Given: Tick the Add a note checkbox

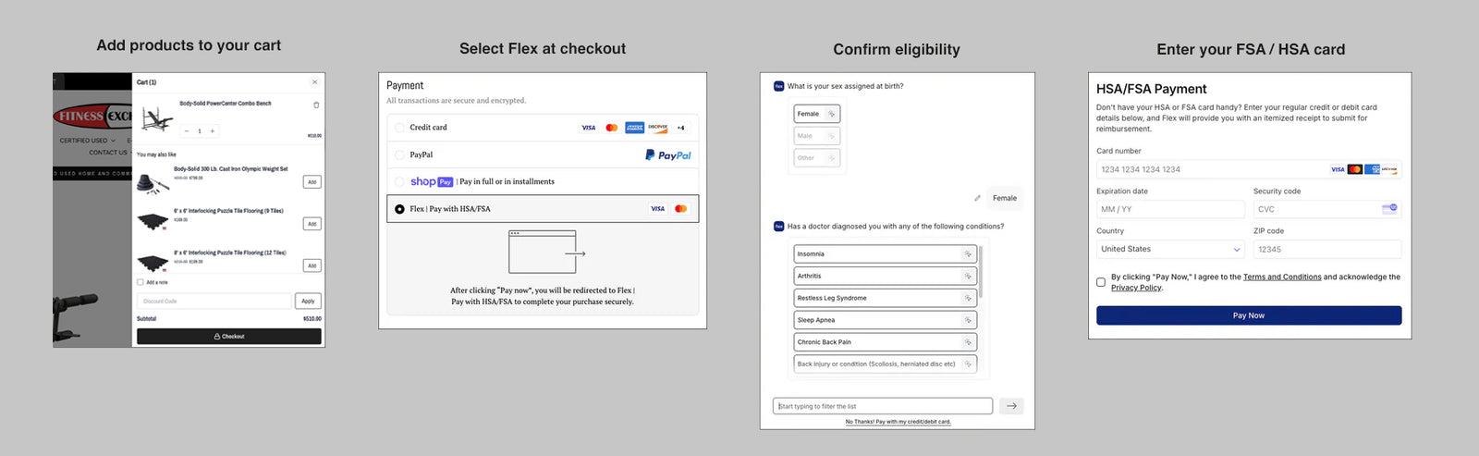Looking at the screenshot, I should (141, 282).
